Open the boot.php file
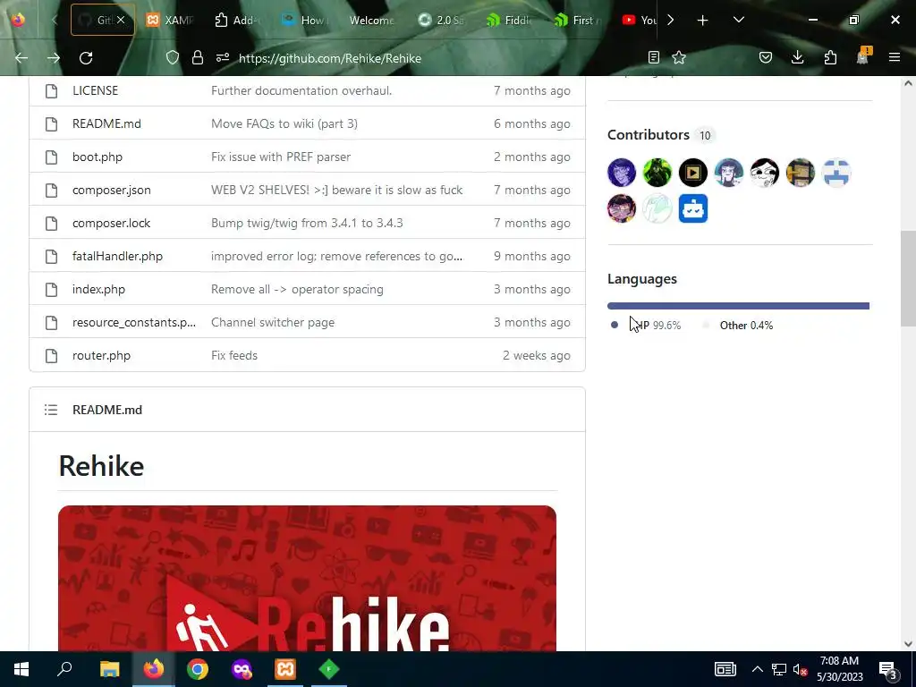This screenshot has width=916, height=687. [98, 157]
